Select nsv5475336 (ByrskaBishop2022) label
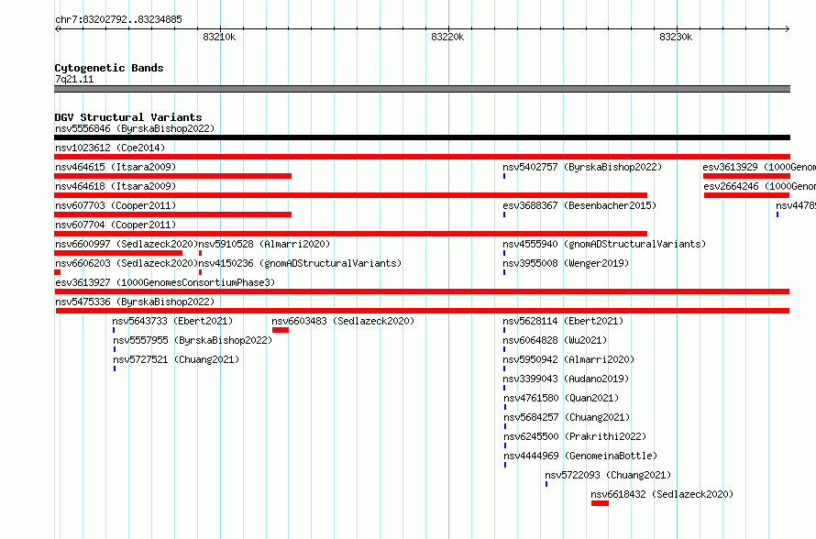Viewport: 816px width, 539px height. click(x=135, y=302)
